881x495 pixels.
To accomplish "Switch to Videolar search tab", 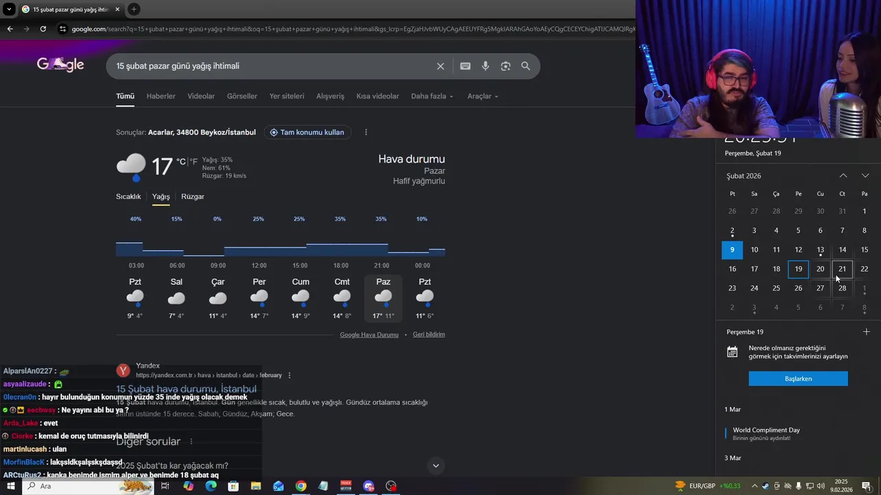I will point(201,96).
